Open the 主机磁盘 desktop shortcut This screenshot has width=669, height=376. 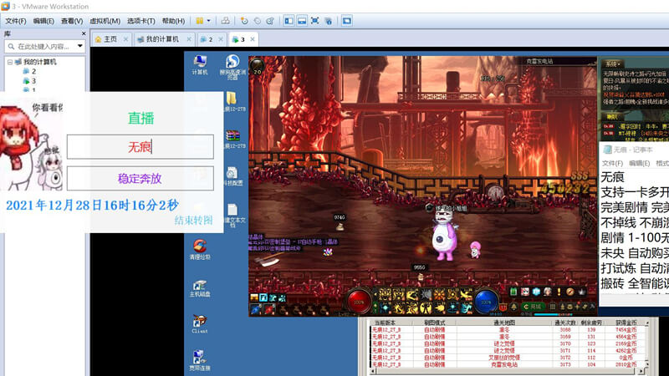(200, 288)
